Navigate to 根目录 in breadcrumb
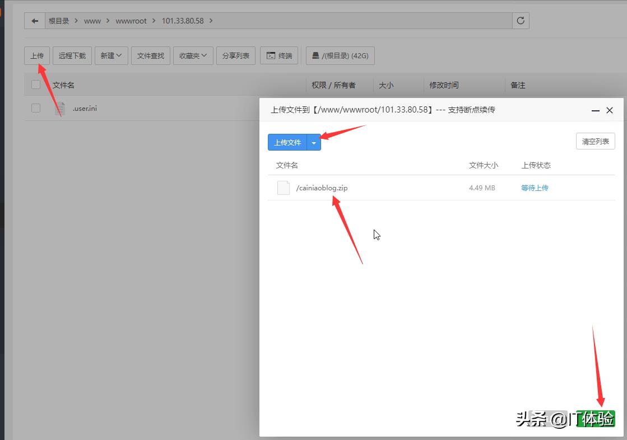627x440 pixels. point(59,21)
